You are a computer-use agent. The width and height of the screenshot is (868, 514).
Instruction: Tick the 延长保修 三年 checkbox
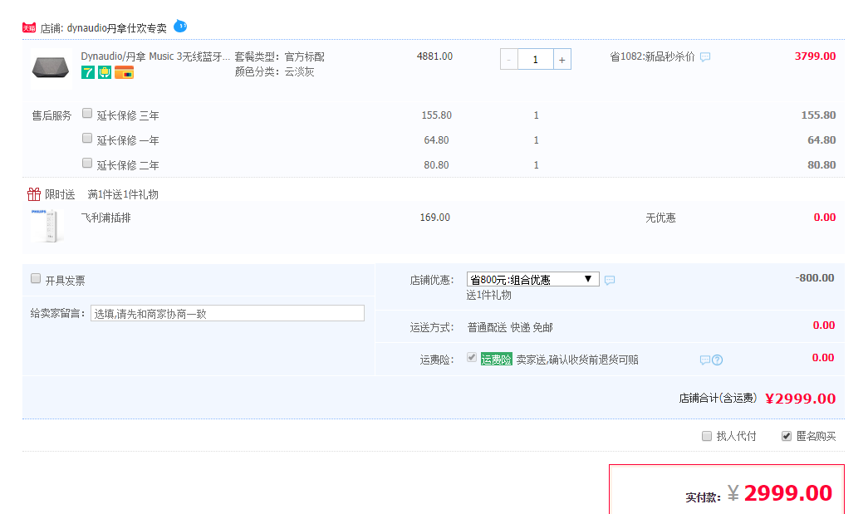(87, 114)
